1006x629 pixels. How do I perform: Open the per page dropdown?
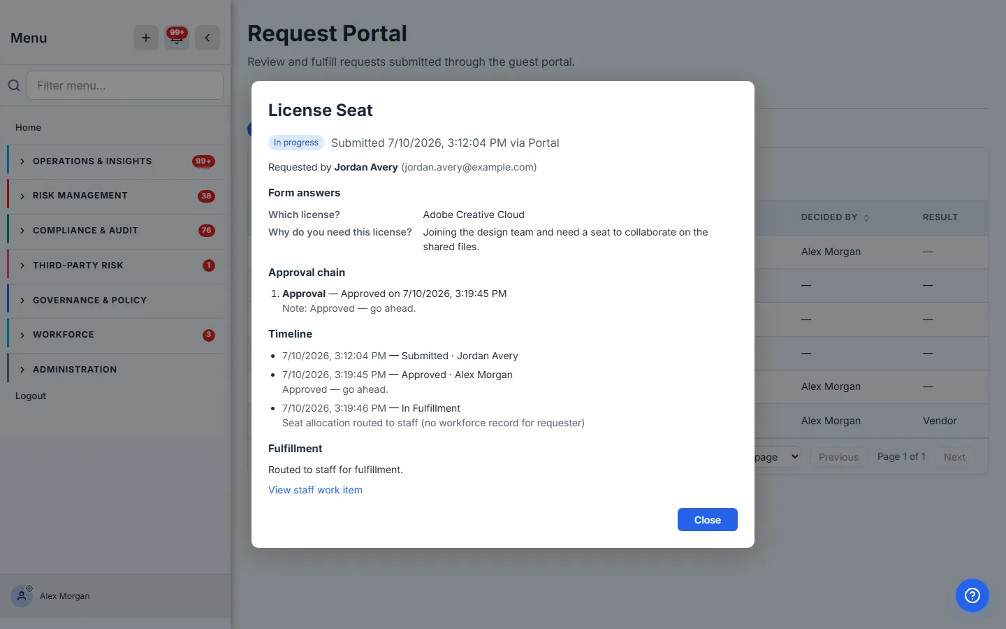pos(778,457)
